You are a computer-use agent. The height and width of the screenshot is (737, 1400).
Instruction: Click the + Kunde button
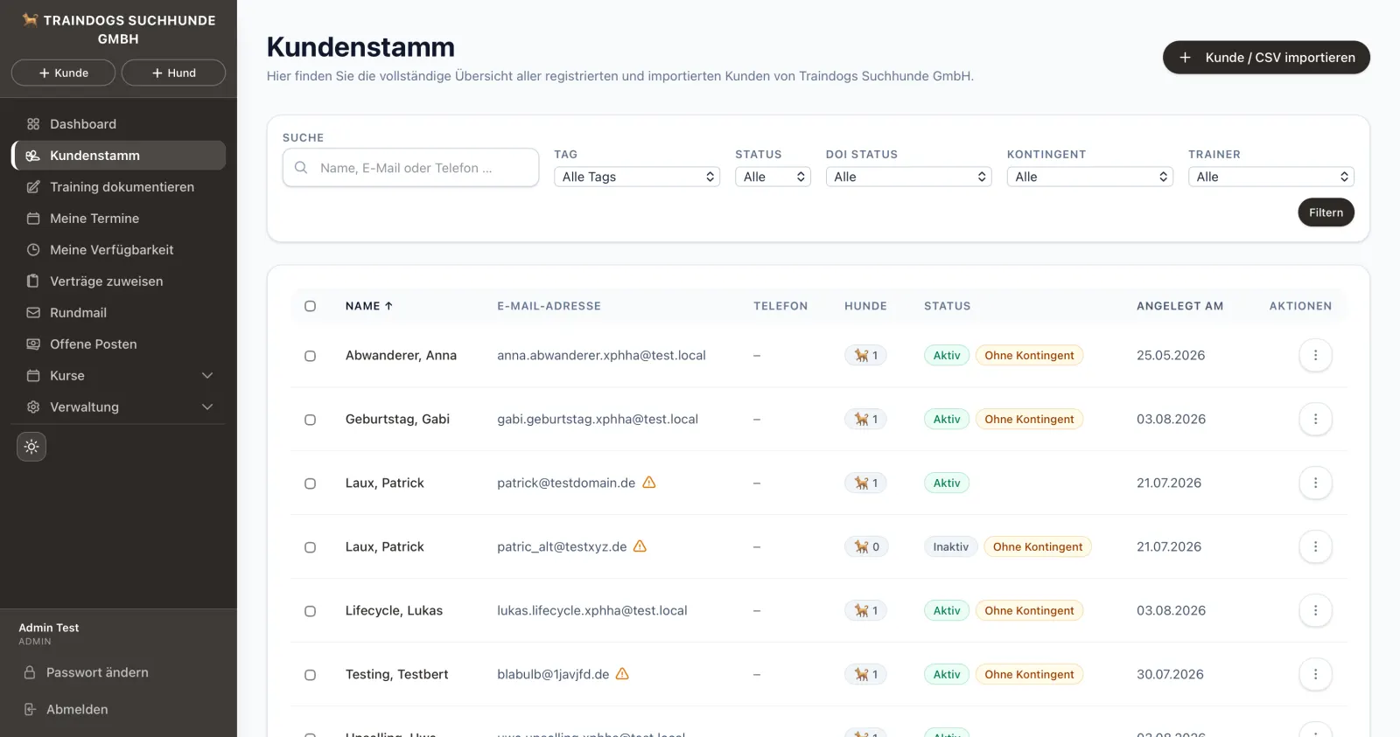coord(63,73)
